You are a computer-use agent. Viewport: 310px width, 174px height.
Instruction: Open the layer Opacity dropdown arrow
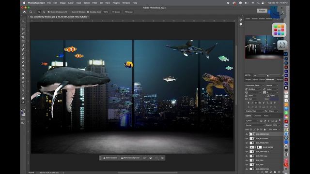279,125
